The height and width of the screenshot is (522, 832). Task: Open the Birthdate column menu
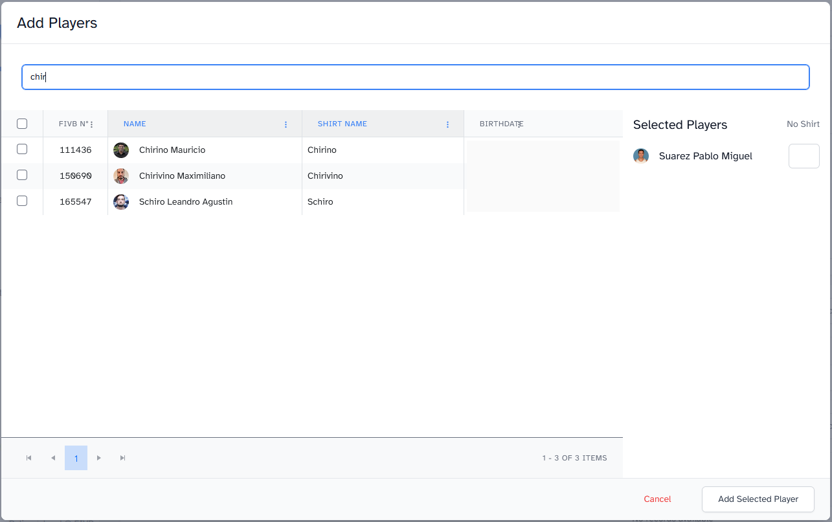(x=519, y=124)
